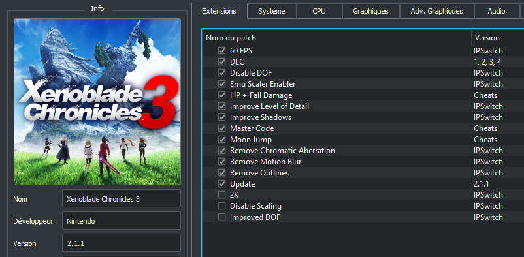Select the 'Remove Chromatic Aberration' name
The width and height of the screenshot is (524, 257).
click(x=282, y=151)
